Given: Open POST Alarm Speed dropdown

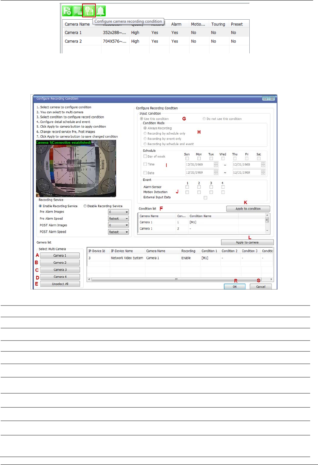Looking at the screenshot, I should tap(118, 232).
